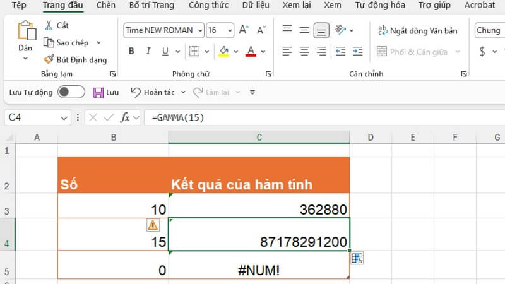Click the Lưu save button

click(105, 92)
